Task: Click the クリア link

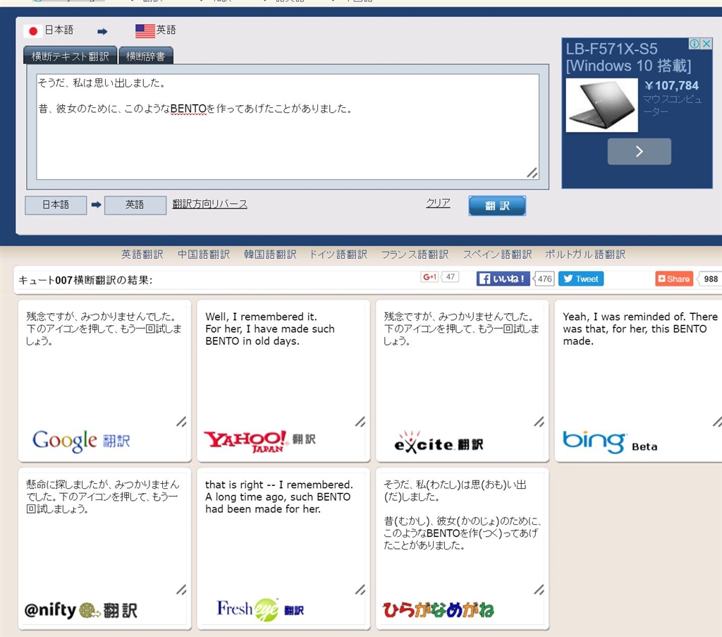Action: point(438,203)
